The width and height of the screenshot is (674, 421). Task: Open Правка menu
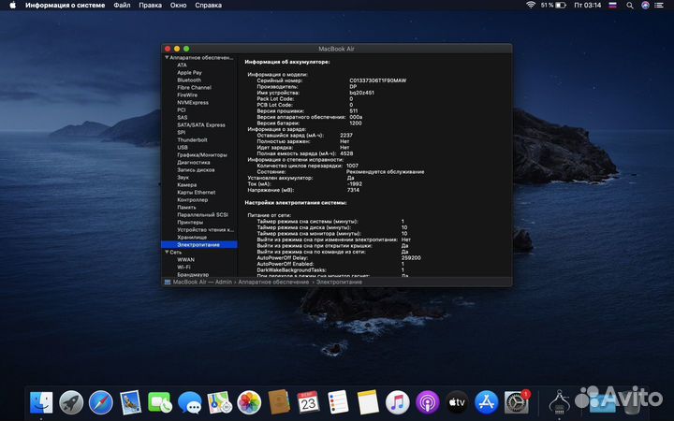coord(150,6)
